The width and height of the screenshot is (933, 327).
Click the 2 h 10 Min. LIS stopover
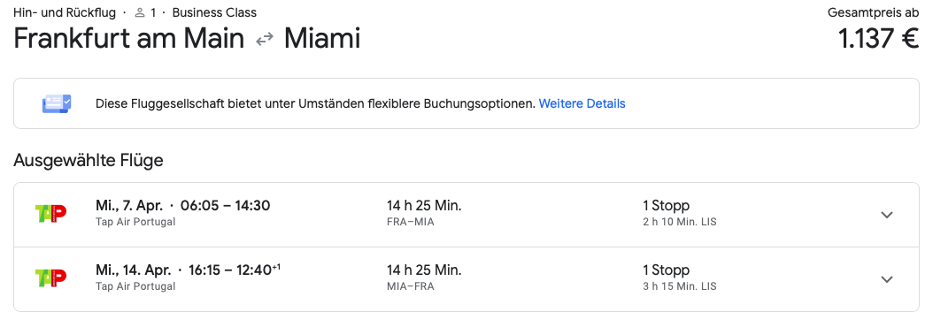[680, 223]
